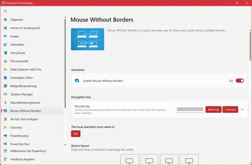Generate a New key
Viewport: 252px width, 165px height.
(213, 109)
